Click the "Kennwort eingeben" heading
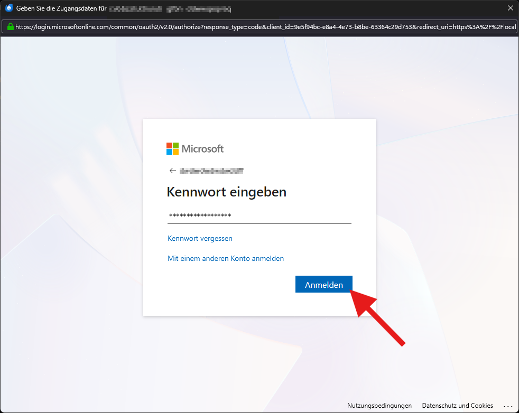The image size is (519, 413). tap(226, 192)
